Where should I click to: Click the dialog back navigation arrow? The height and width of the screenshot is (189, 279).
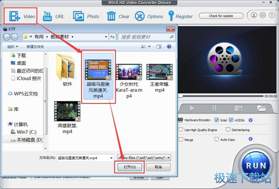(7, 37)
